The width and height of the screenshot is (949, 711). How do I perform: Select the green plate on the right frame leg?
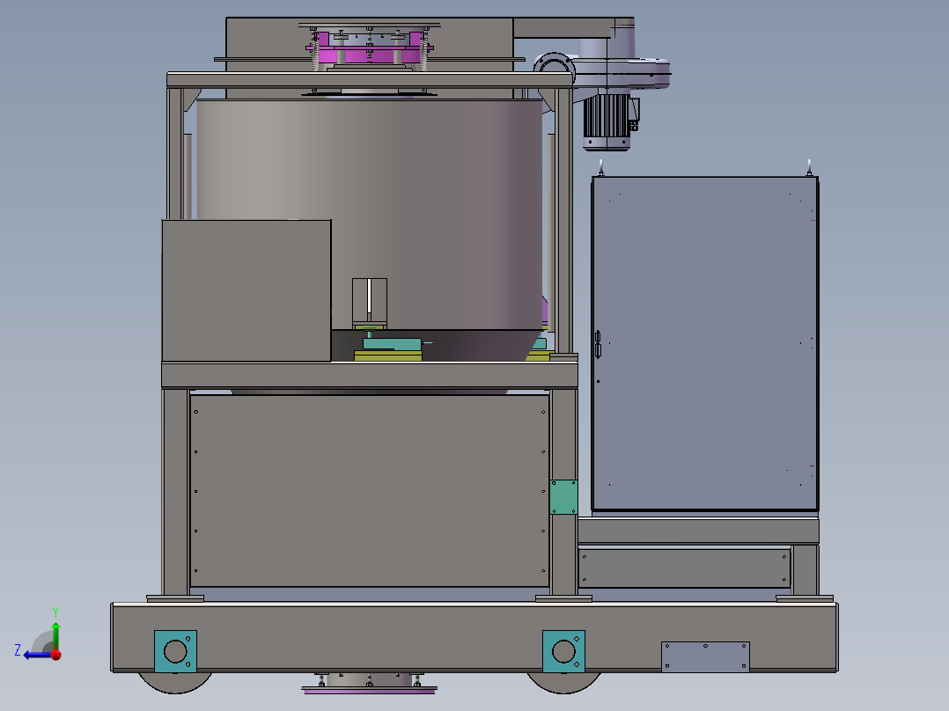563,497
